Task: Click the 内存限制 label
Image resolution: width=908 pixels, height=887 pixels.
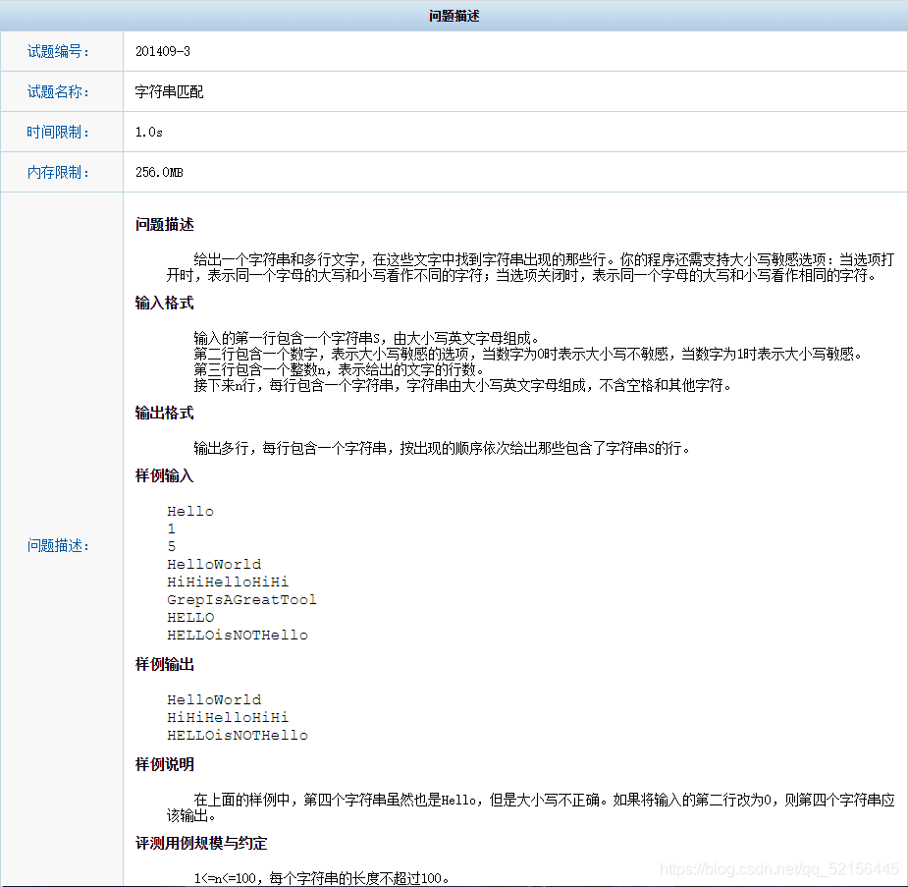Action: (x=58, y=172)
